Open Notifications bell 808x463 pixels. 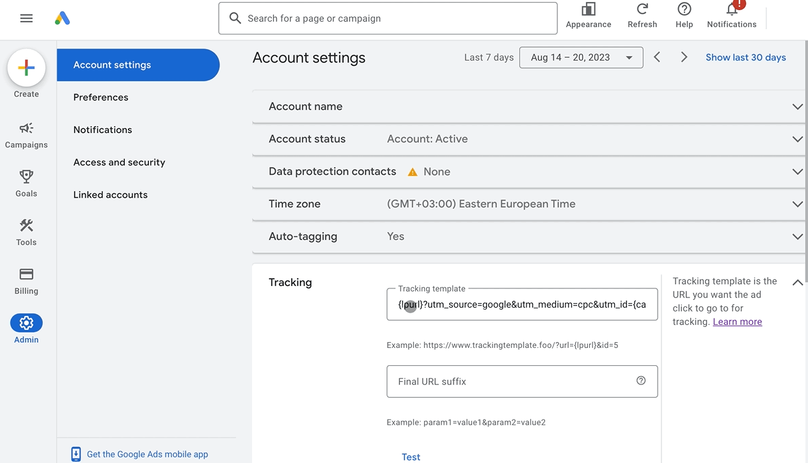tap(732, 15)
